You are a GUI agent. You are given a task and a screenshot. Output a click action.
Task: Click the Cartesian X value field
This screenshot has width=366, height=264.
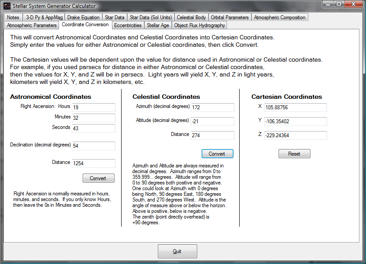click(x=296, y=107)
